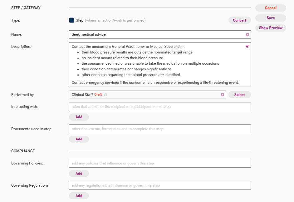Screen dimensions: 294x202
Task: Add a policy under Governing Policies
Action: (x=79, y=174)
